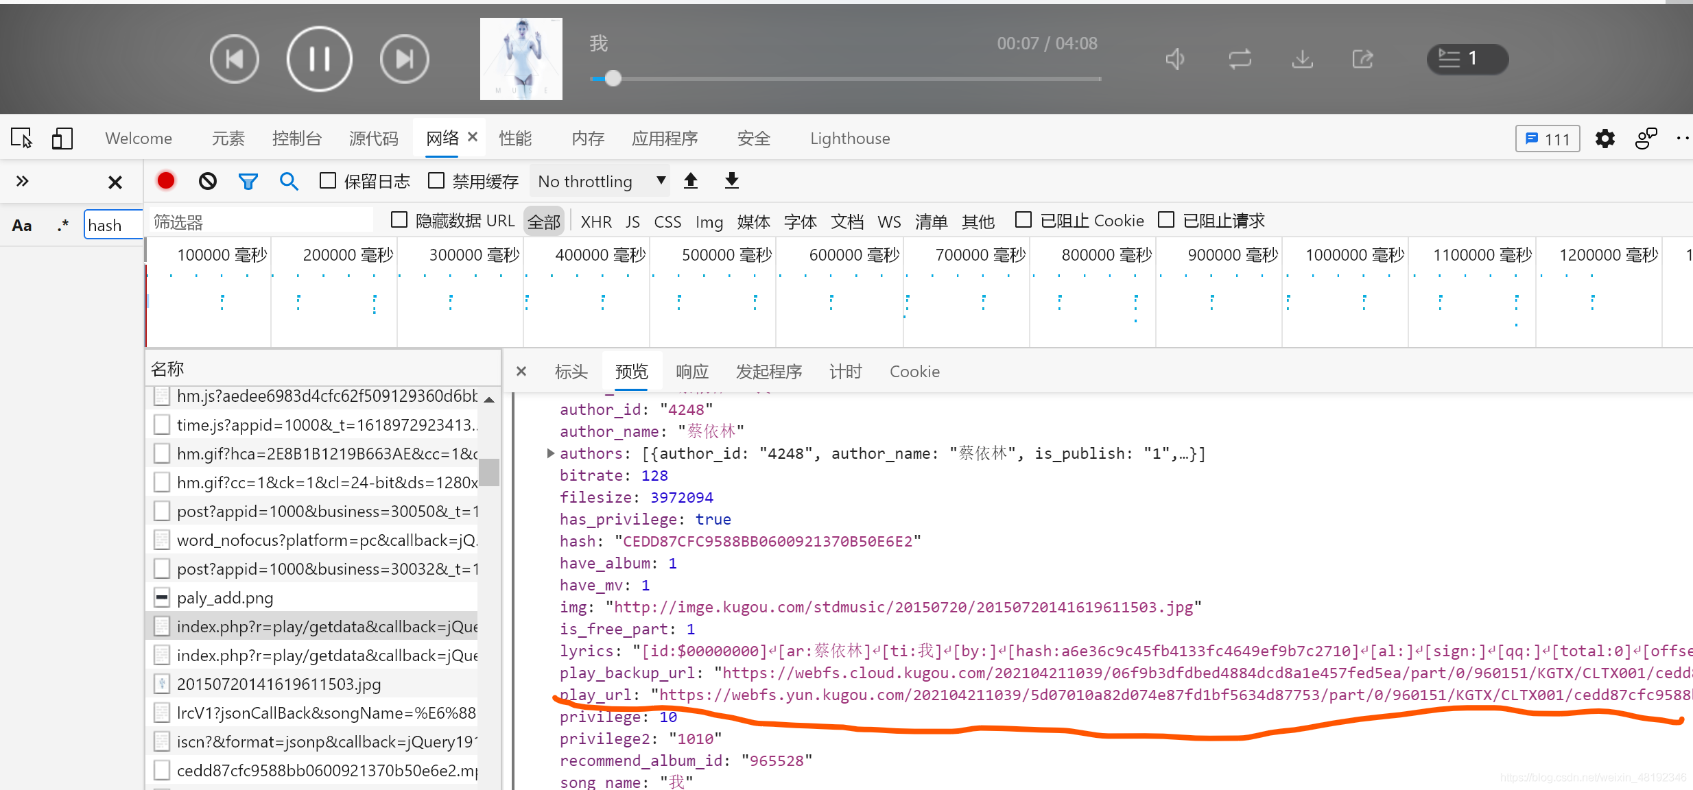Seek using the playback progress handle
Image resolution: width=1693 pixels, height=790 pixels.
[613, 78]
